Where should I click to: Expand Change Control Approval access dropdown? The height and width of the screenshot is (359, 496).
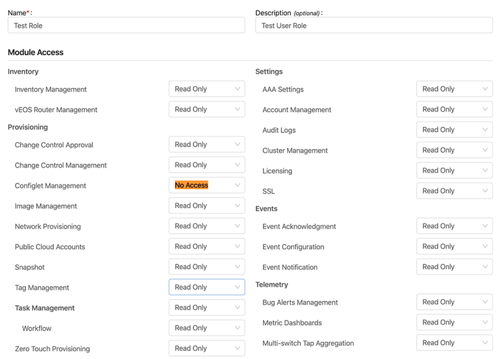(x=207, y=145)
